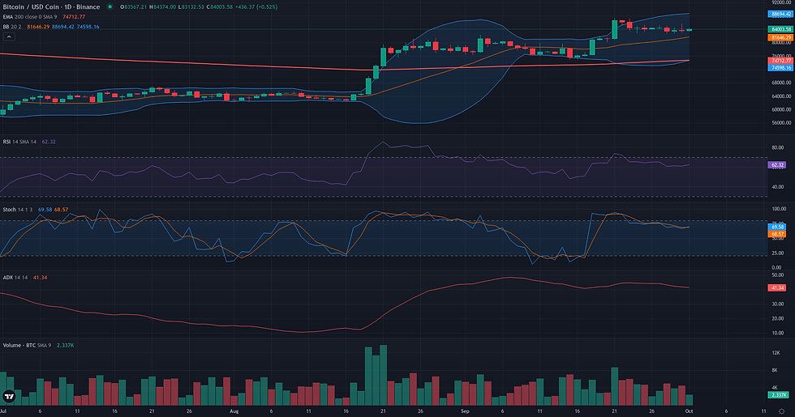This screenshot has height=417, width=795.
Task: Click the blue 88694.42 price axis label
Action: point(780,15)
